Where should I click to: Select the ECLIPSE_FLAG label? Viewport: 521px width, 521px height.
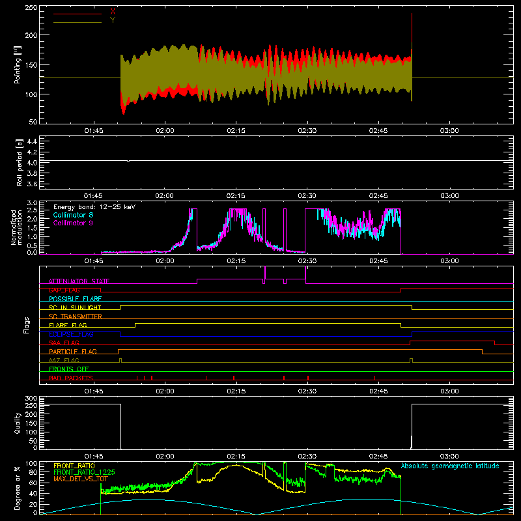pyautogui.click(x=71, y=334)
